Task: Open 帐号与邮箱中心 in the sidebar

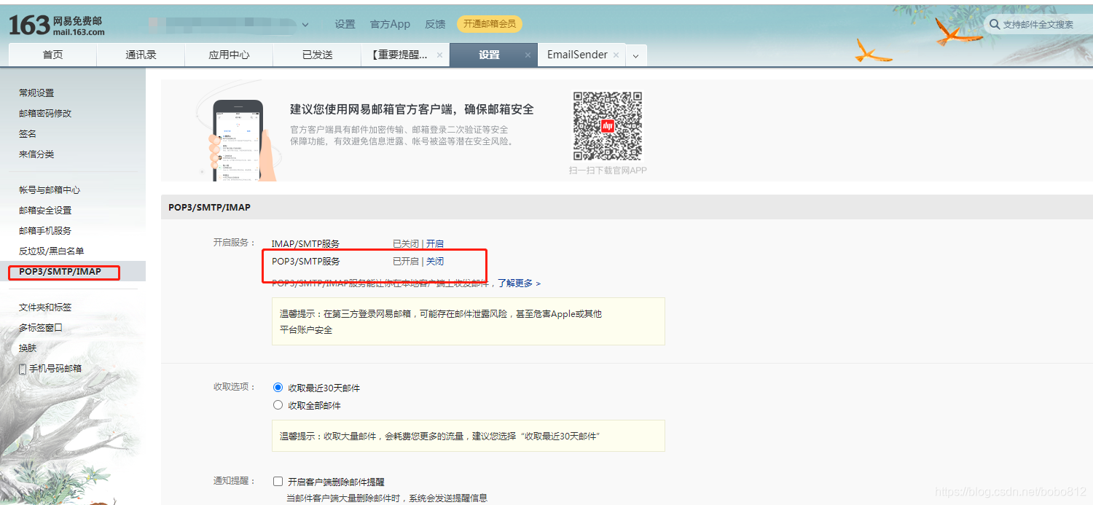Action: point(50,189)
